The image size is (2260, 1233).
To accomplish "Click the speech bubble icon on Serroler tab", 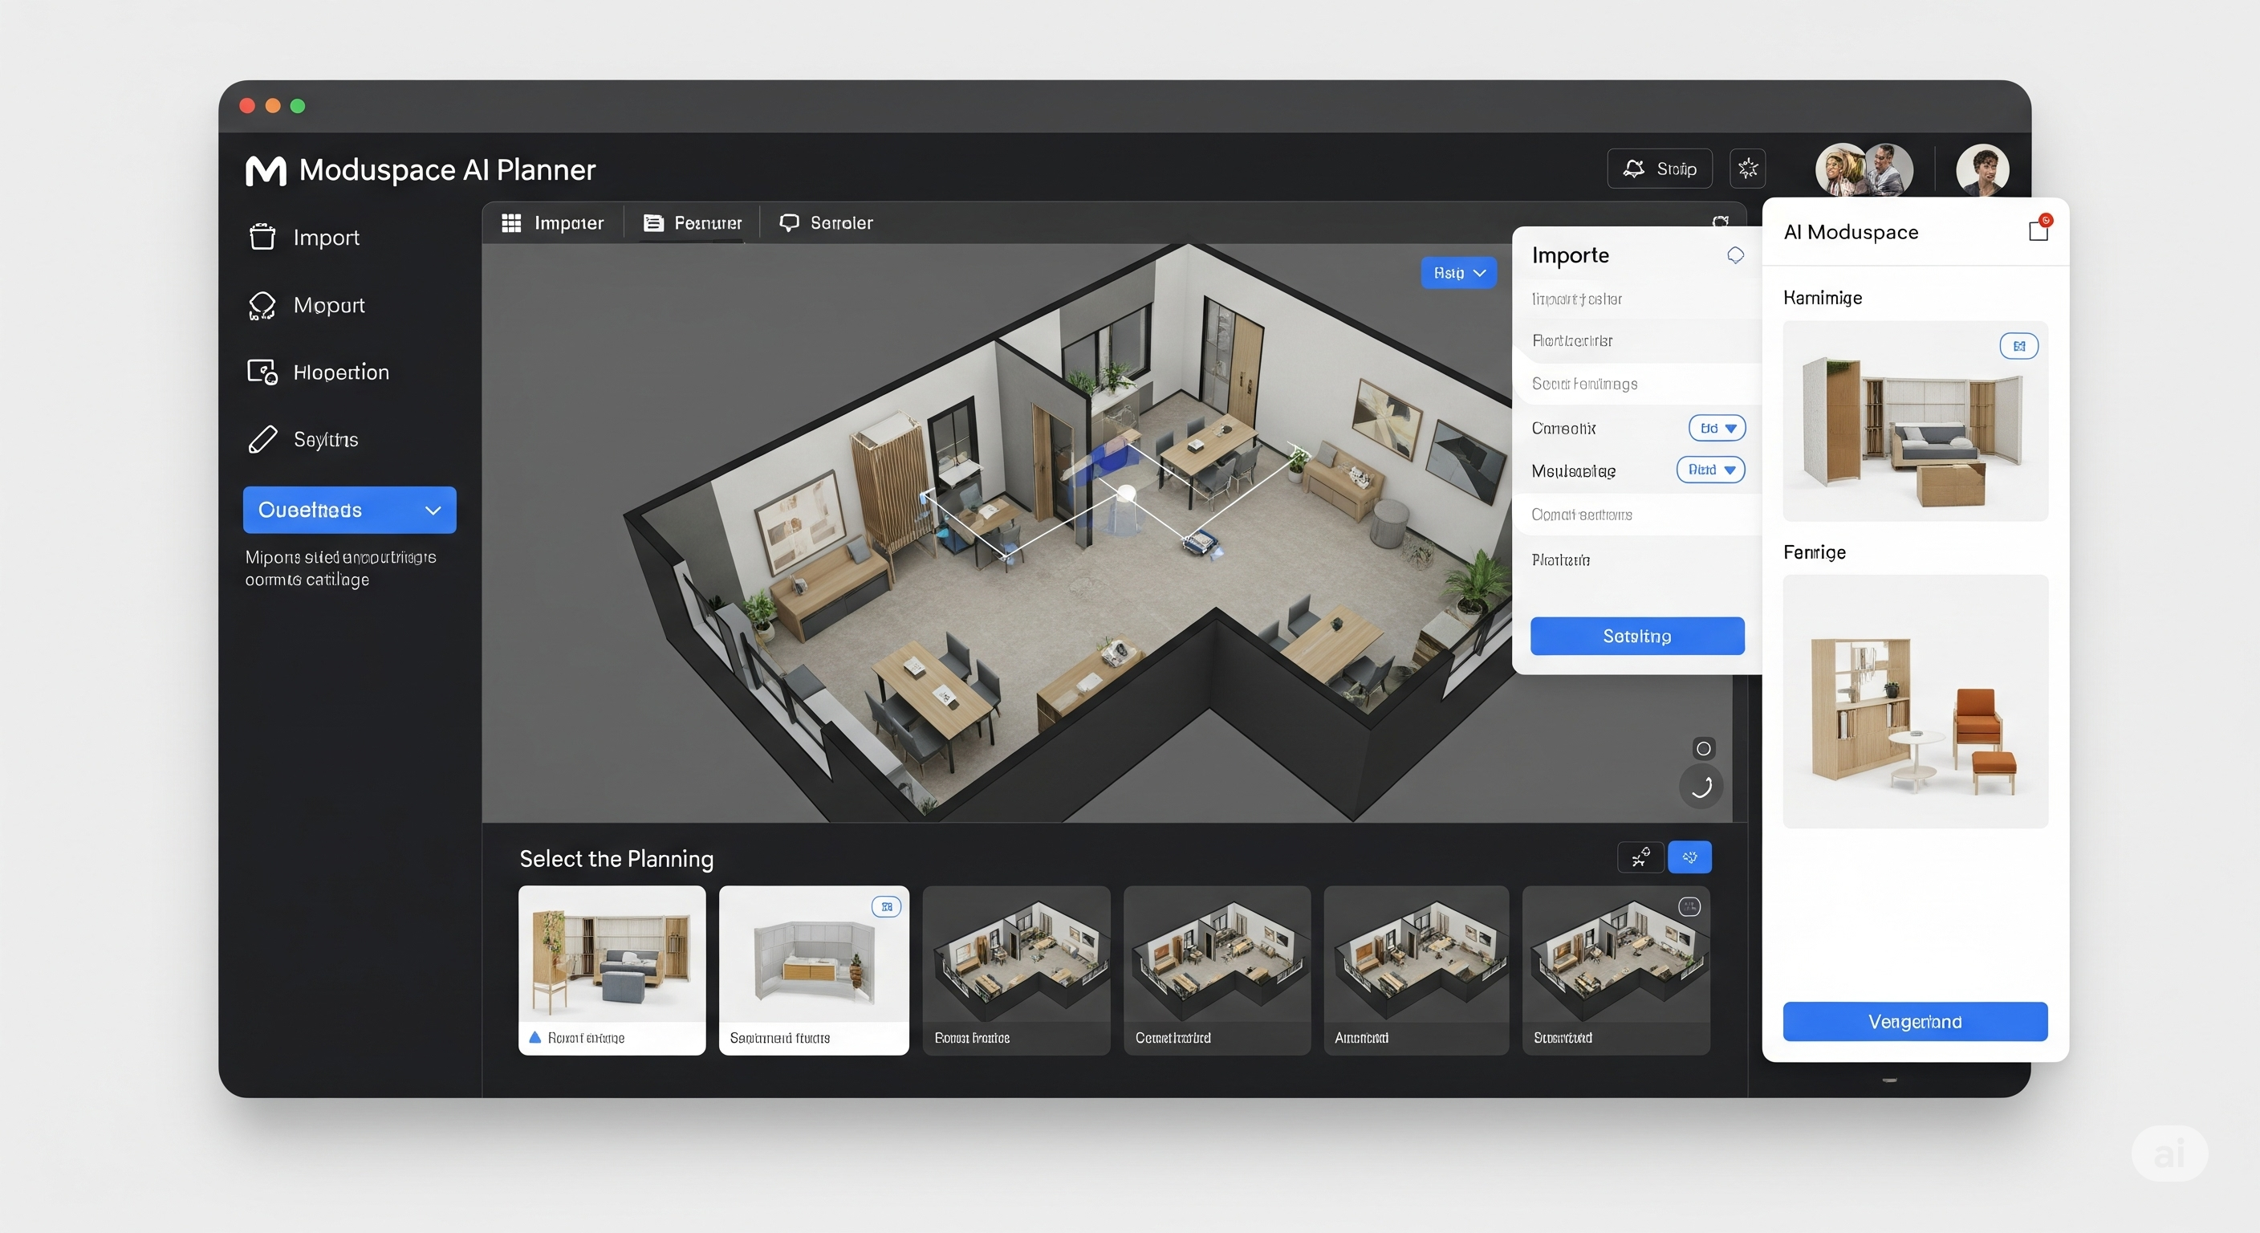I will tap(789, 223).
